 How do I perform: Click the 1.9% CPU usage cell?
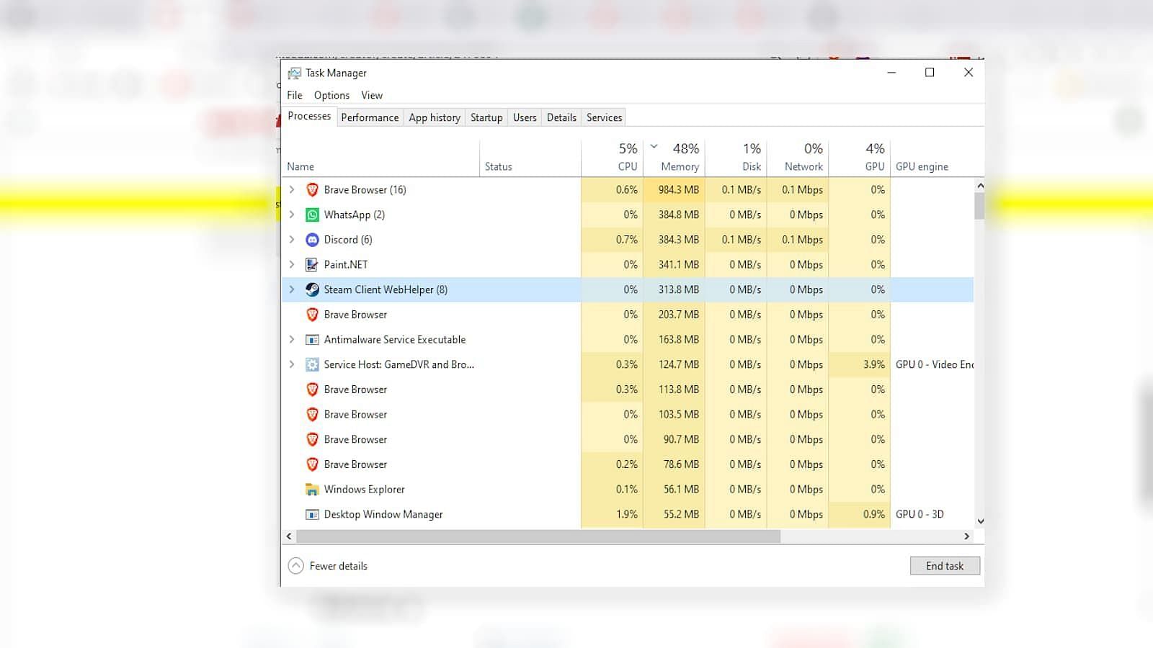613,514
